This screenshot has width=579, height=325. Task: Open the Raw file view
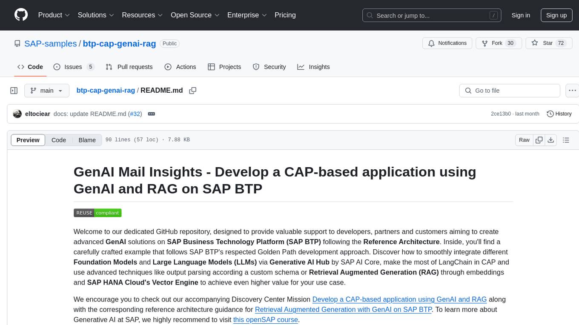click(524, 140)
